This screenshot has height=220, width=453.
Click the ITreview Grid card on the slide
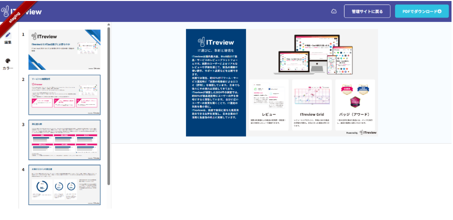coord(312,105)
